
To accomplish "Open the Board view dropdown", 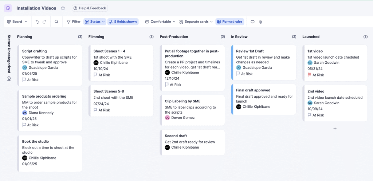I will pyautogui.click(x=17, y=22).
